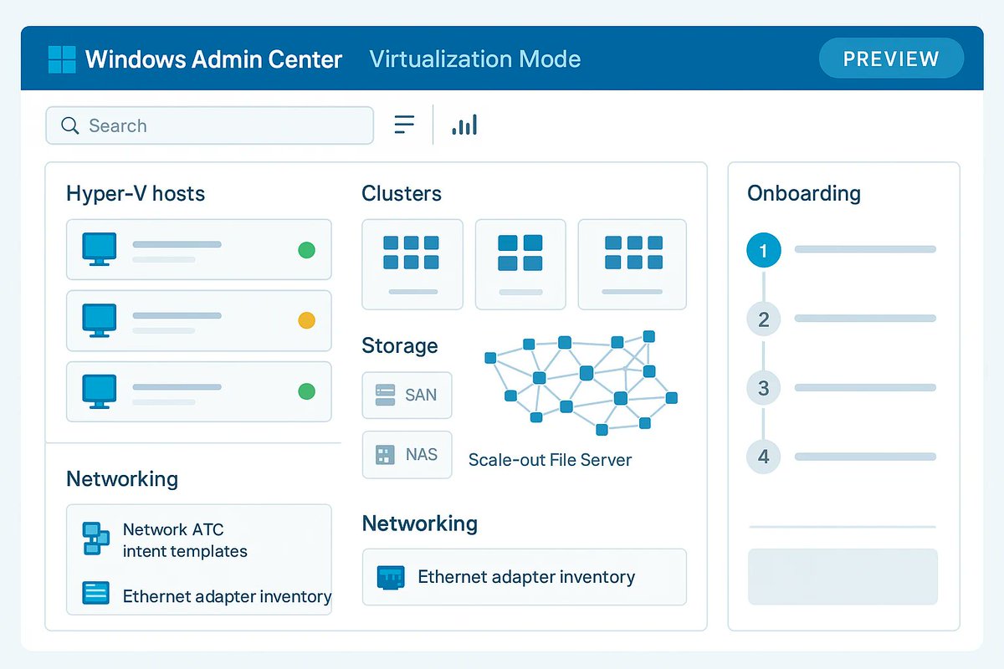Image resolution: width=1004 pixels, height=669 pixels.
Task: Click the Windows Admin Center logo icon
Action: coord(61,59)
